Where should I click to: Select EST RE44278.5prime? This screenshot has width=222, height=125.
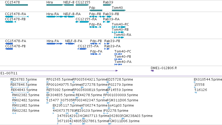(77, 98)
